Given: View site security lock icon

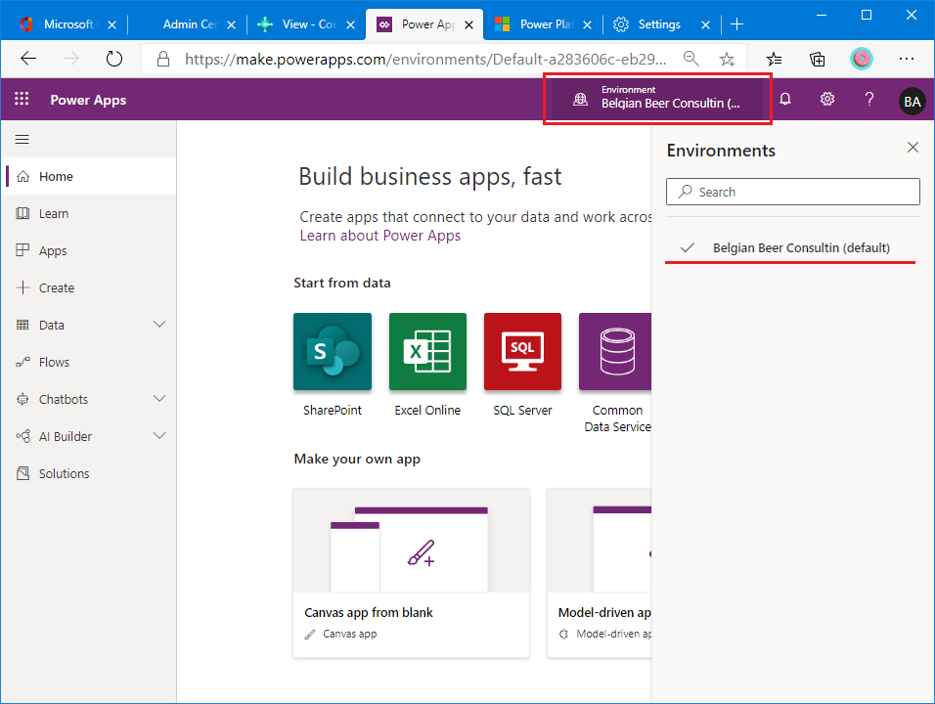Looking at the screenshot, I should [162, 59].
